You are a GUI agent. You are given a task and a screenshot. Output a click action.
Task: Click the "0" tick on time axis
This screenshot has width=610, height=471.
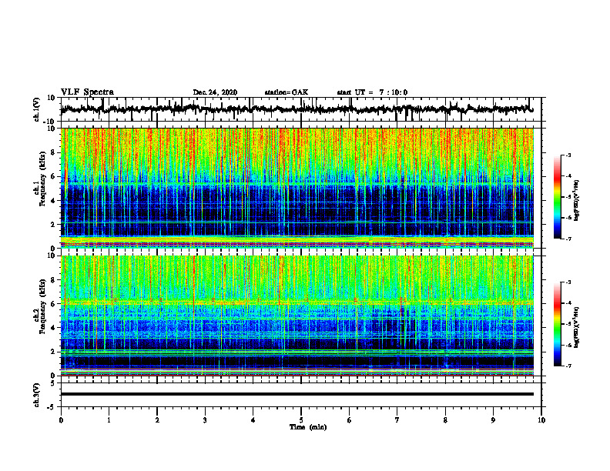(x=61, y=420)
